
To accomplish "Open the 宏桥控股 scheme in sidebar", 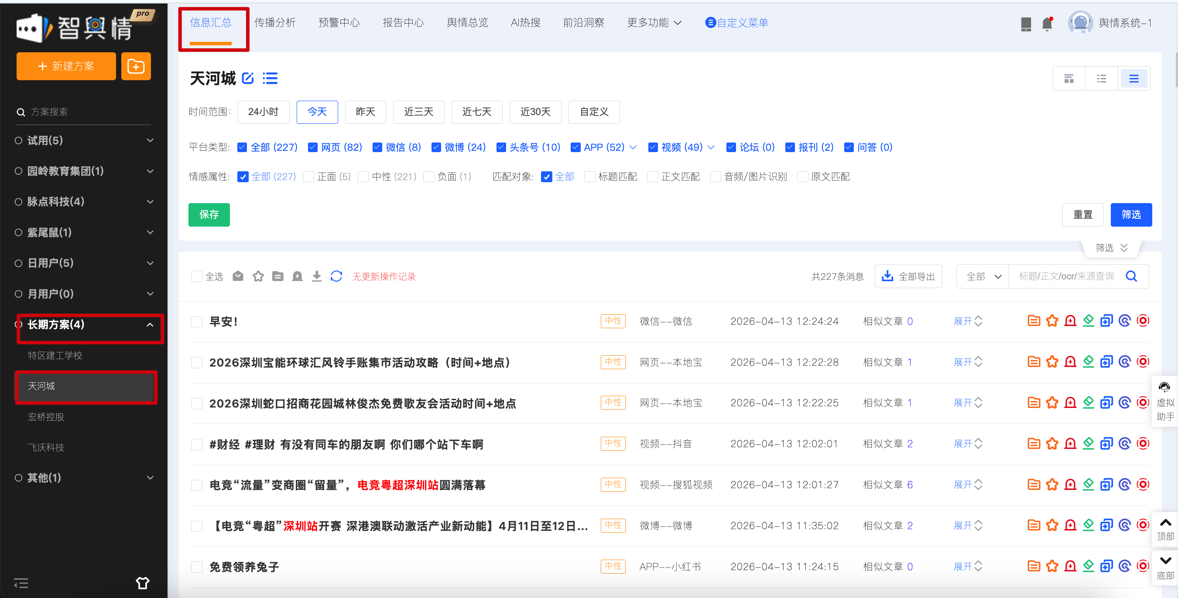I will [x=46, y=417].
